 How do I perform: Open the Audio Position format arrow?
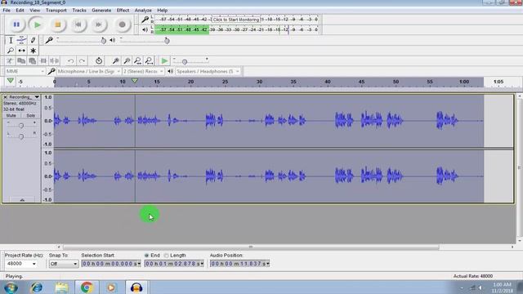pos(267,264)
